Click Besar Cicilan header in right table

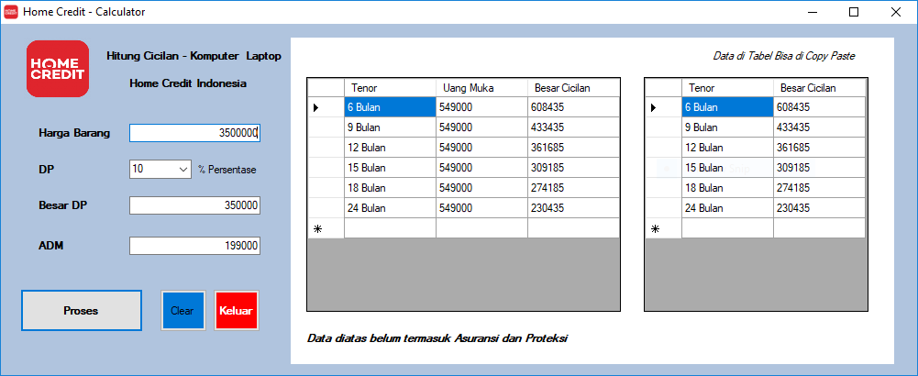coord(820,88)
